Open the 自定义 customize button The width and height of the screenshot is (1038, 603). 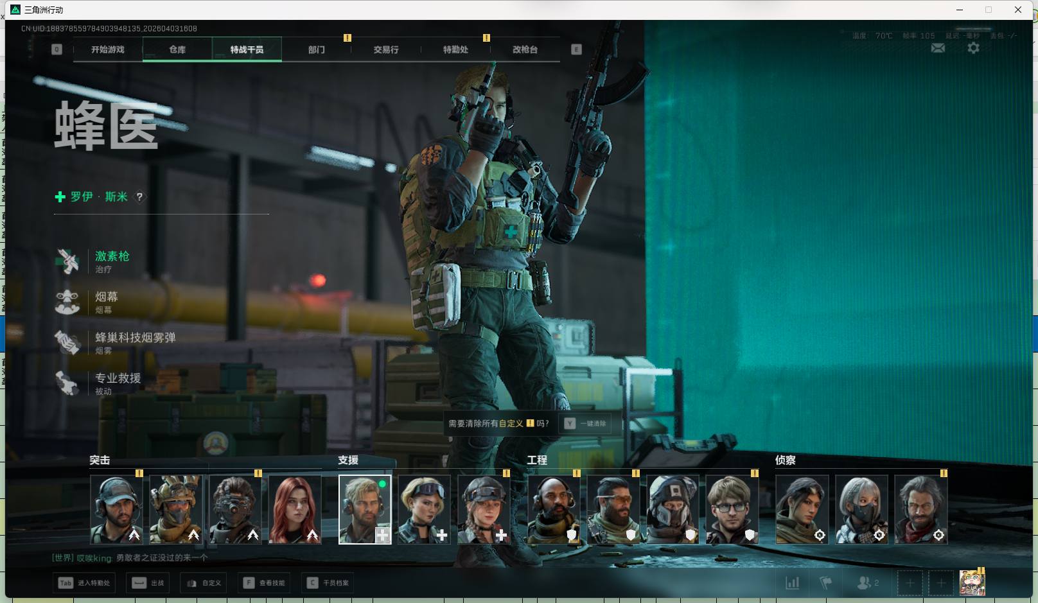[x=204, y=583]
